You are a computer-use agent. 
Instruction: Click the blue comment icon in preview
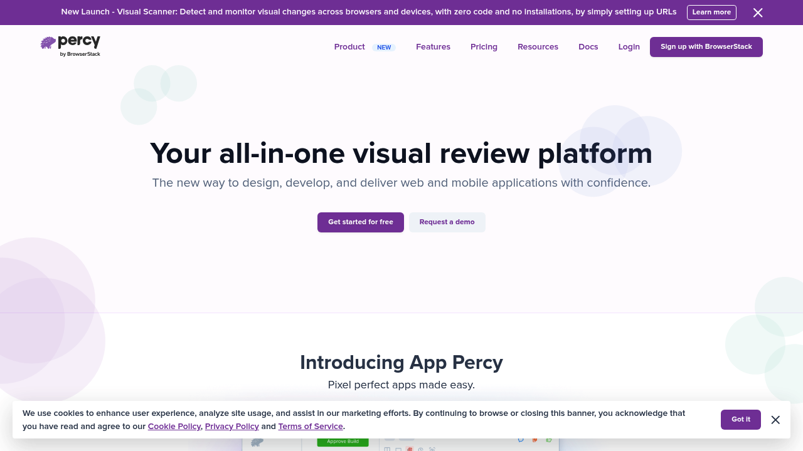coord(521,440)
